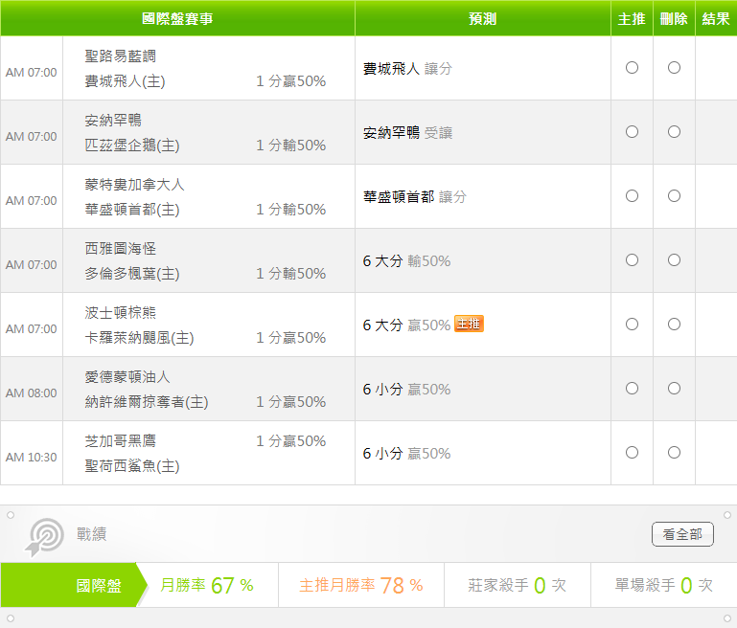Select 刪除 radio for 費城飛人 game
Image resolution: width=737 pixels, height=628 pixels.
(674, 68)
